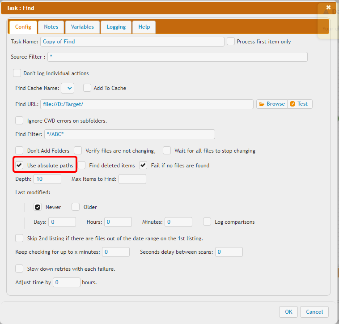
Task: Uncheck the Newer option
Action: pos(38,207)
